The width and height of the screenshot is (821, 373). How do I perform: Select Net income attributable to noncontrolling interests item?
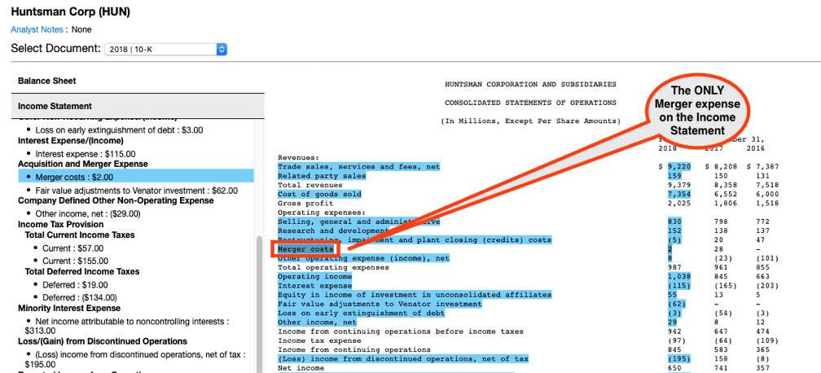(127, 326)
